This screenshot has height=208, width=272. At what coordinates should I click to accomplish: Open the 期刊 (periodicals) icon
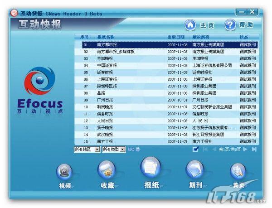pos(195,171)
